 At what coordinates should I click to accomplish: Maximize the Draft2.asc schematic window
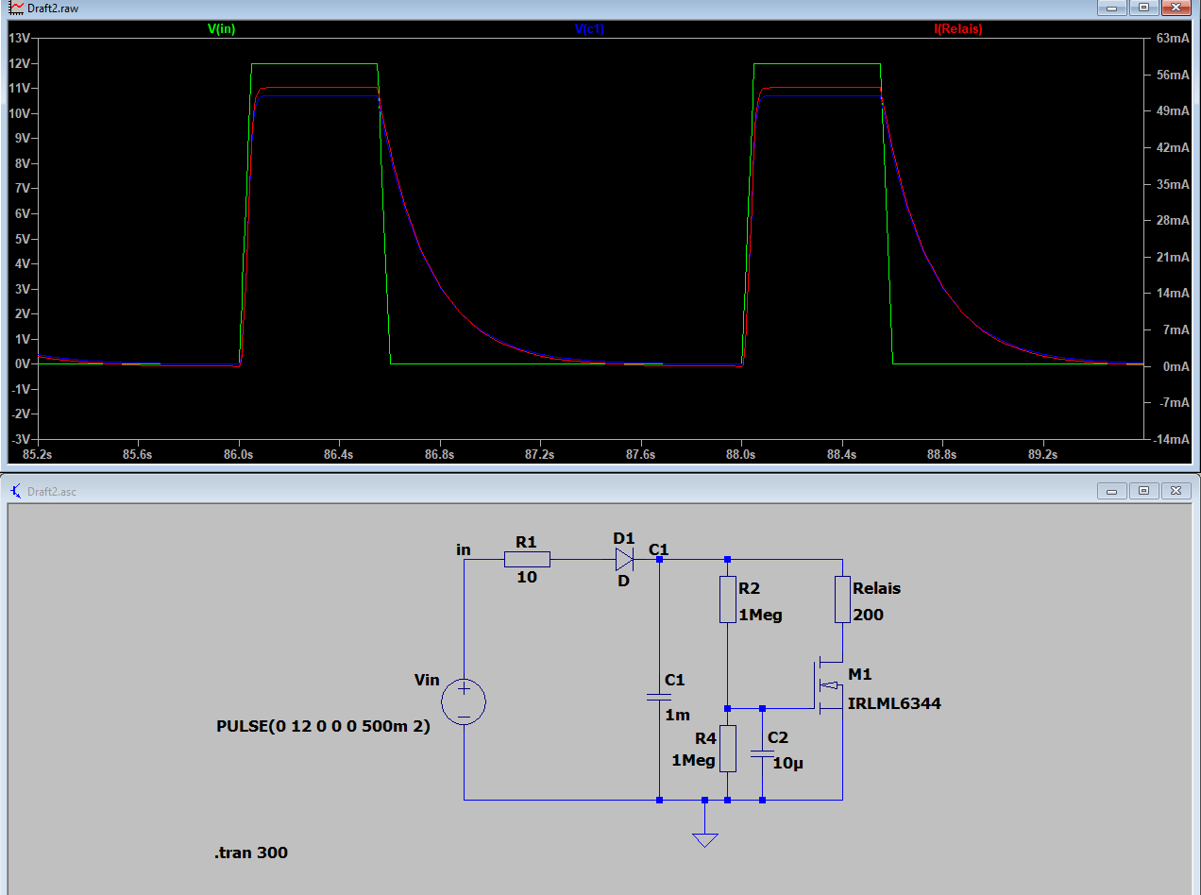point(1143,491)
